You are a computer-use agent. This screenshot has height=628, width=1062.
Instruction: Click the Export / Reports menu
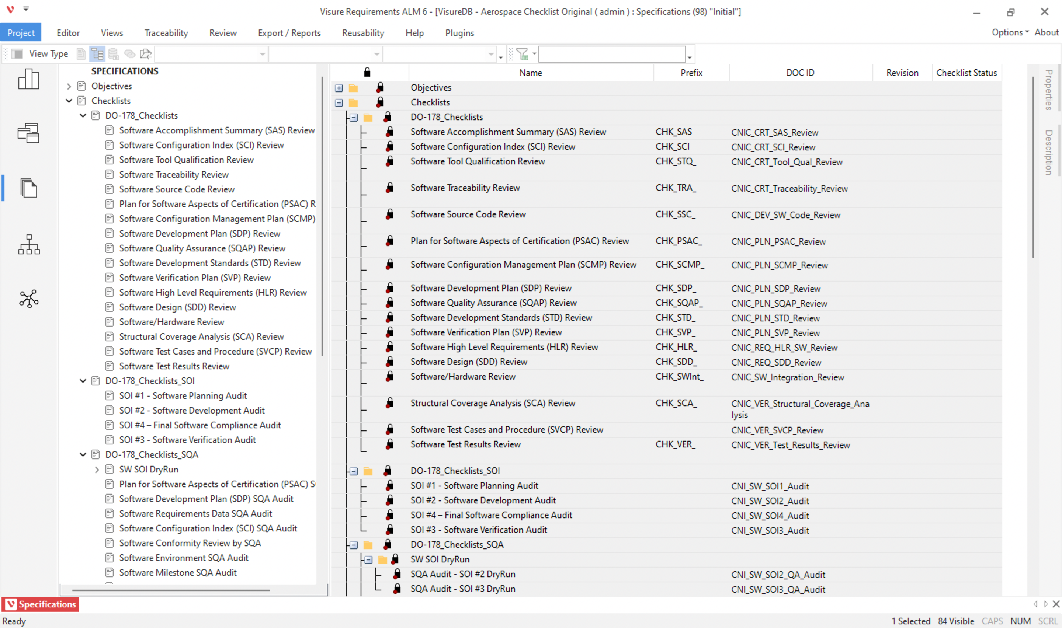click(x=289, y=32)
